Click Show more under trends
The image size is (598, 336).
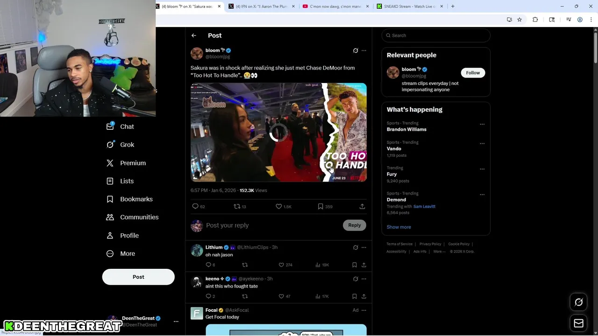399,227
